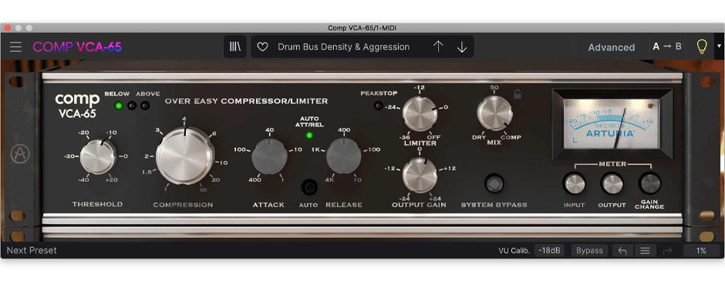
Task: Open the preset name dropdown
Action: pyautogui.click(x=343, y=47)
